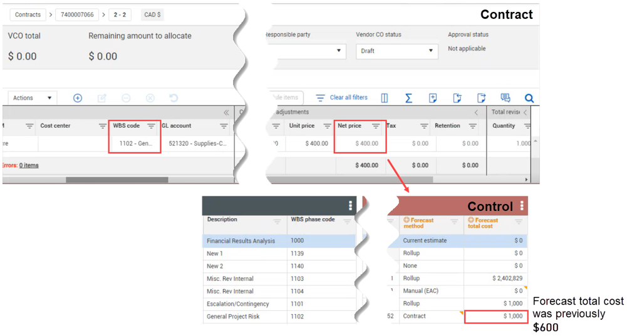627x336 pixels.
Task: Open the WBS code column filter
Action: [x=151, y=126]
